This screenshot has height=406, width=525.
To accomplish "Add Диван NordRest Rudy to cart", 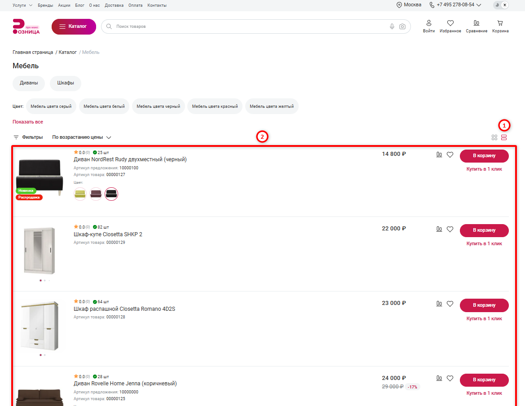I will (x=484, y=156).
